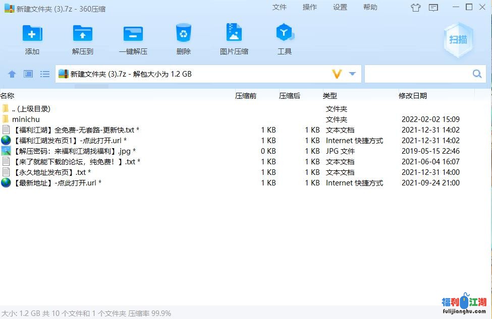
Task: Click the 删除 (Delete) trash icon
Action: (184, 34)
